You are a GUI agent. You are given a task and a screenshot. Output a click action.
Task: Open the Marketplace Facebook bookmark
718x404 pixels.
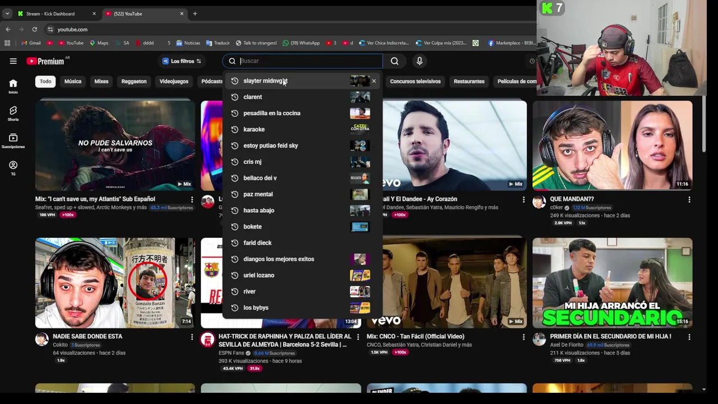[512, 43]
